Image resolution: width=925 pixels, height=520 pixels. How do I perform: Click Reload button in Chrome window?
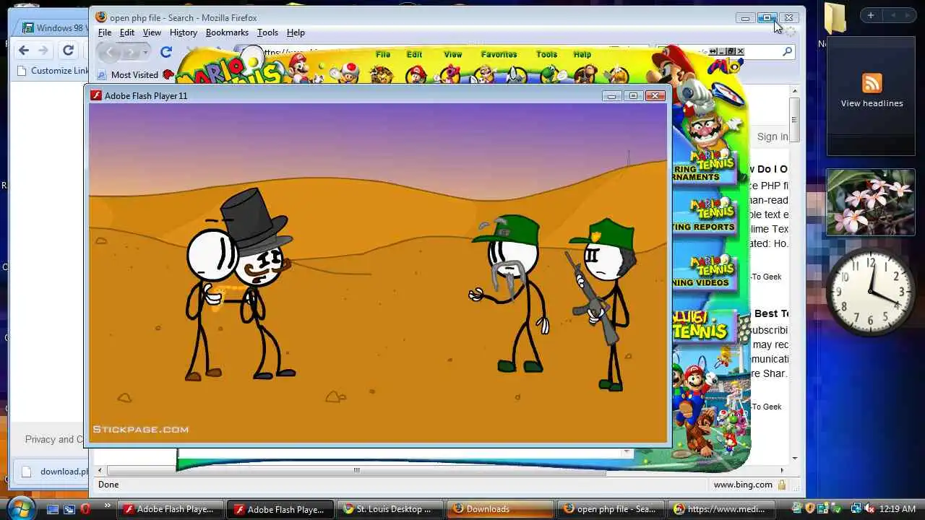point(68,50)
